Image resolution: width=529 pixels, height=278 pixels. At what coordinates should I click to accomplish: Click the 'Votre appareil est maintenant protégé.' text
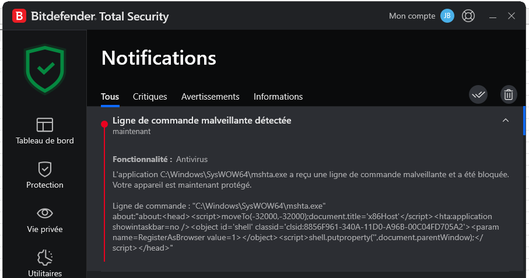point(182,185)
